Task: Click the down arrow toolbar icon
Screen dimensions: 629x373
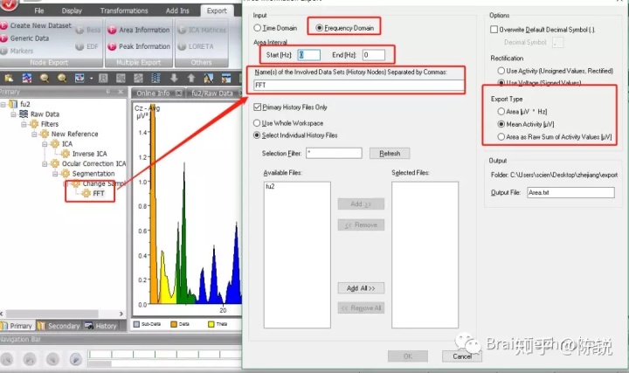Action: pos(174,78)
